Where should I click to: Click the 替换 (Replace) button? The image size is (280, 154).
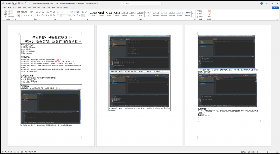(200, 14)
